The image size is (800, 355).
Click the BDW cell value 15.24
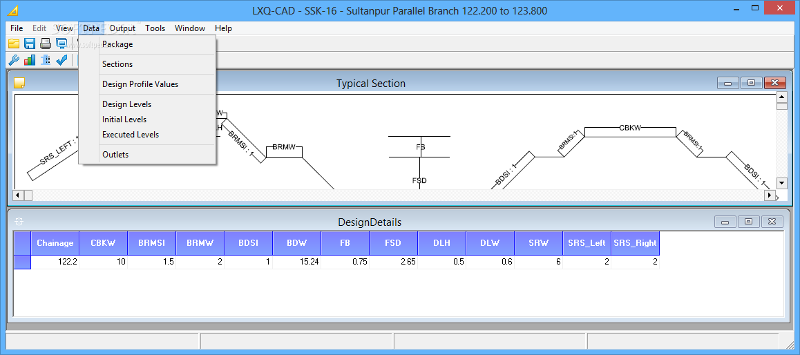297,262
